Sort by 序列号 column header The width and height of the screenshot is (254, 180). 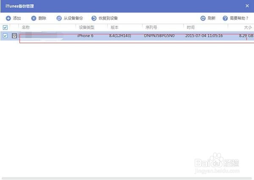pos(151,27)
